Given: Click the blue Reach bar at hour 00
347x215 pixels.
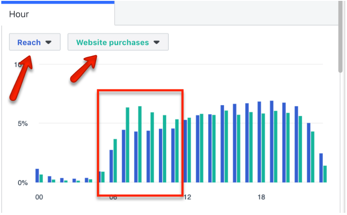Looking at the screenshot, I should [37, 176].
